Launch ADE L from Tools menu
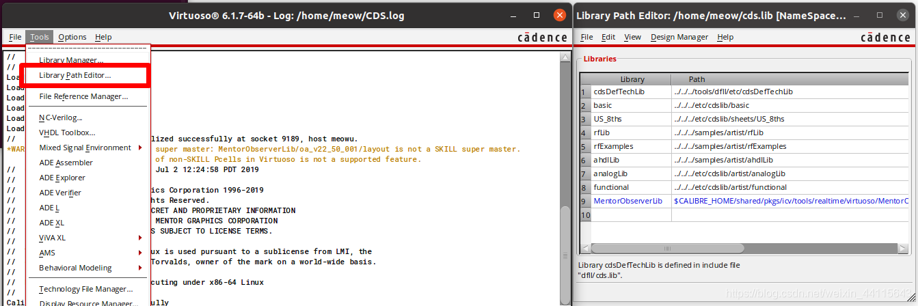 pos(49,208)
